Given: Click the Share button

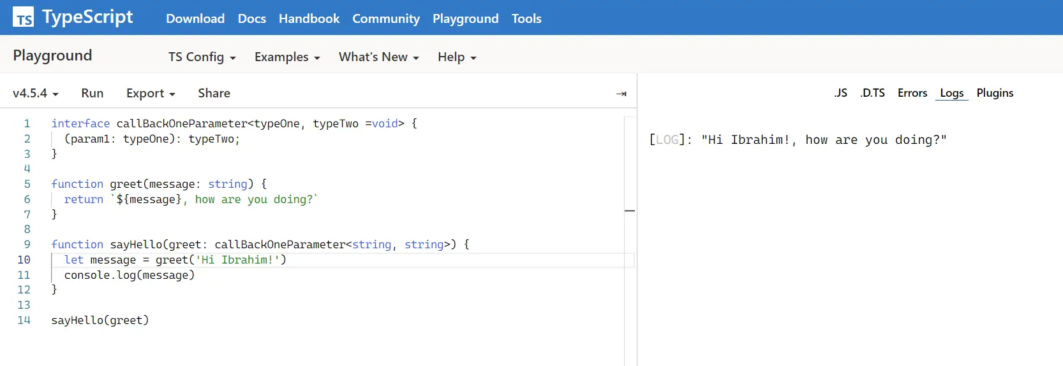Looking at the screenshot, I should [214, 93].
